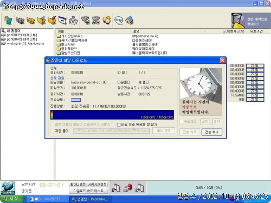The width and height of the screenshot is (271, 203).
Task: Click the clock advertisement image in dialog
Action: click(x=201, y=91)
